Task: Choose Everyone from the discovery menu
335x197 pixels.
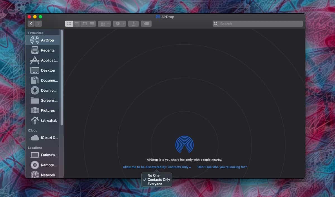Action: pos(157,184)
